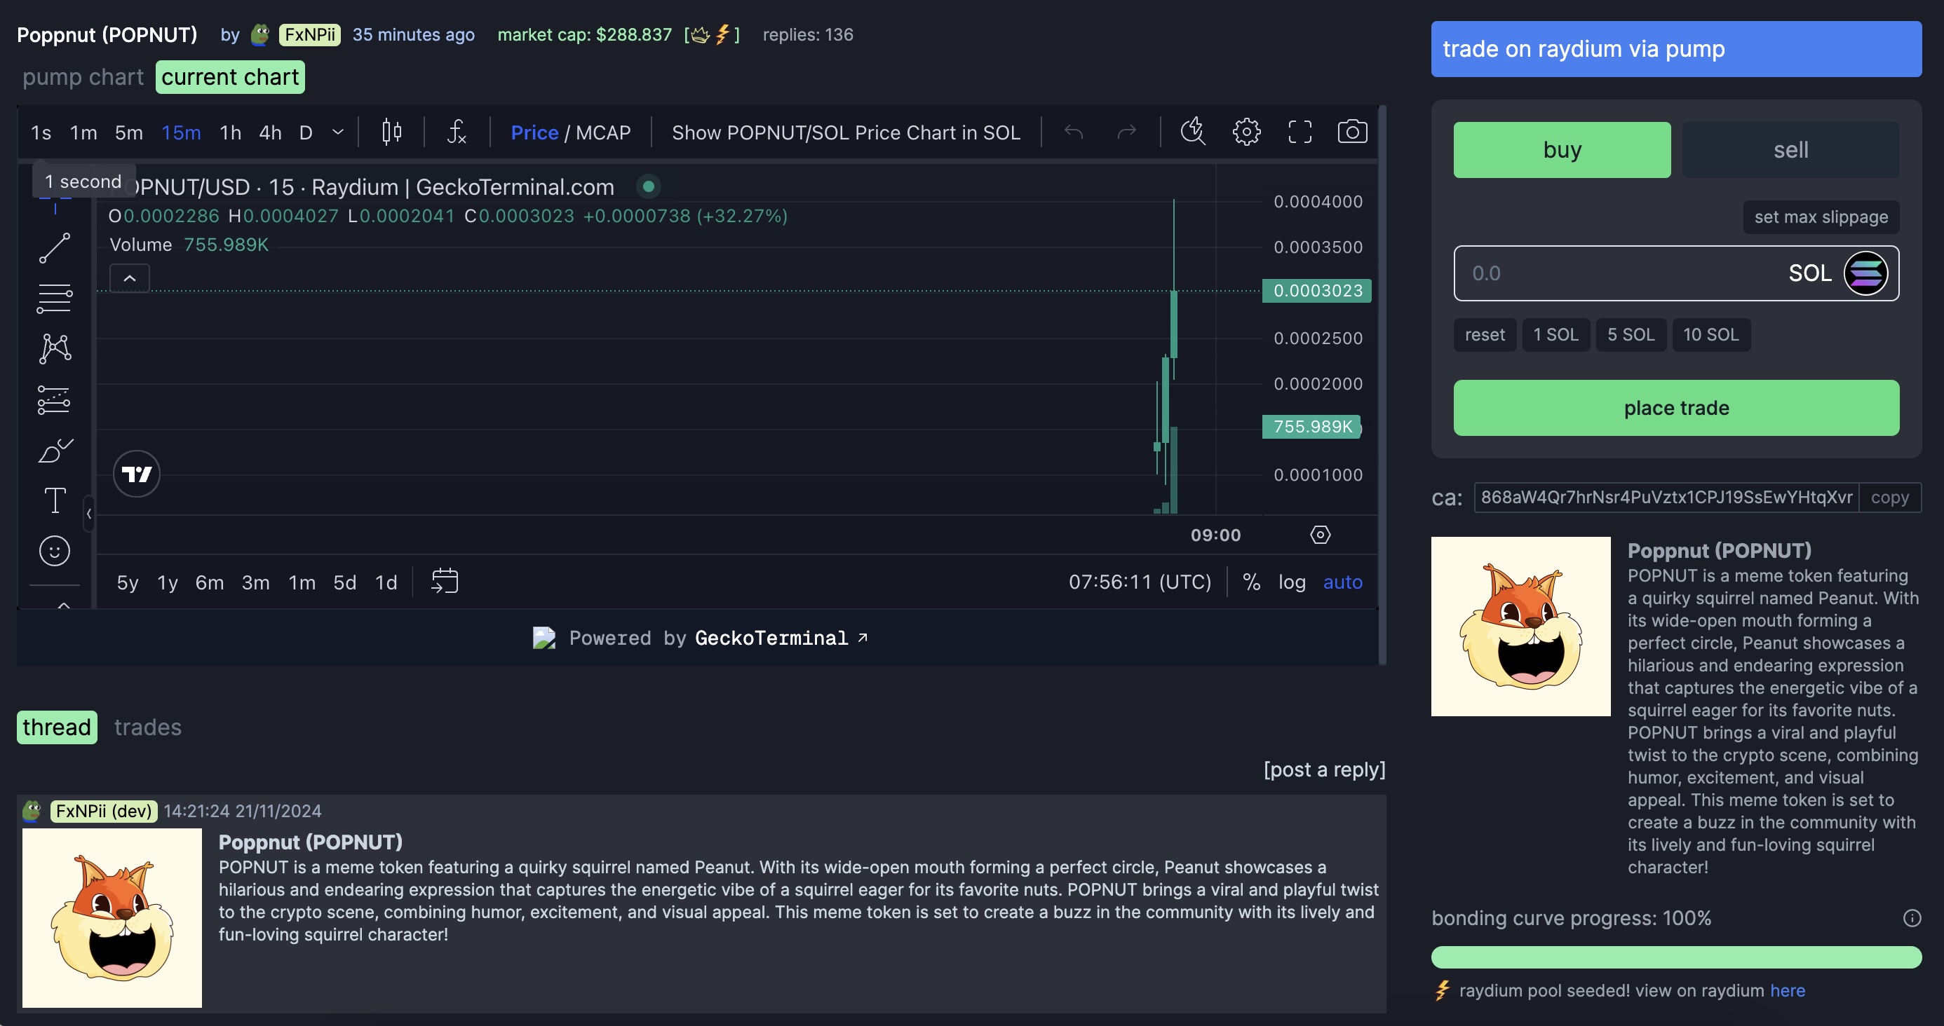Select the 1s timeframe
The image size is (1944, 1026).
(41, 132)
